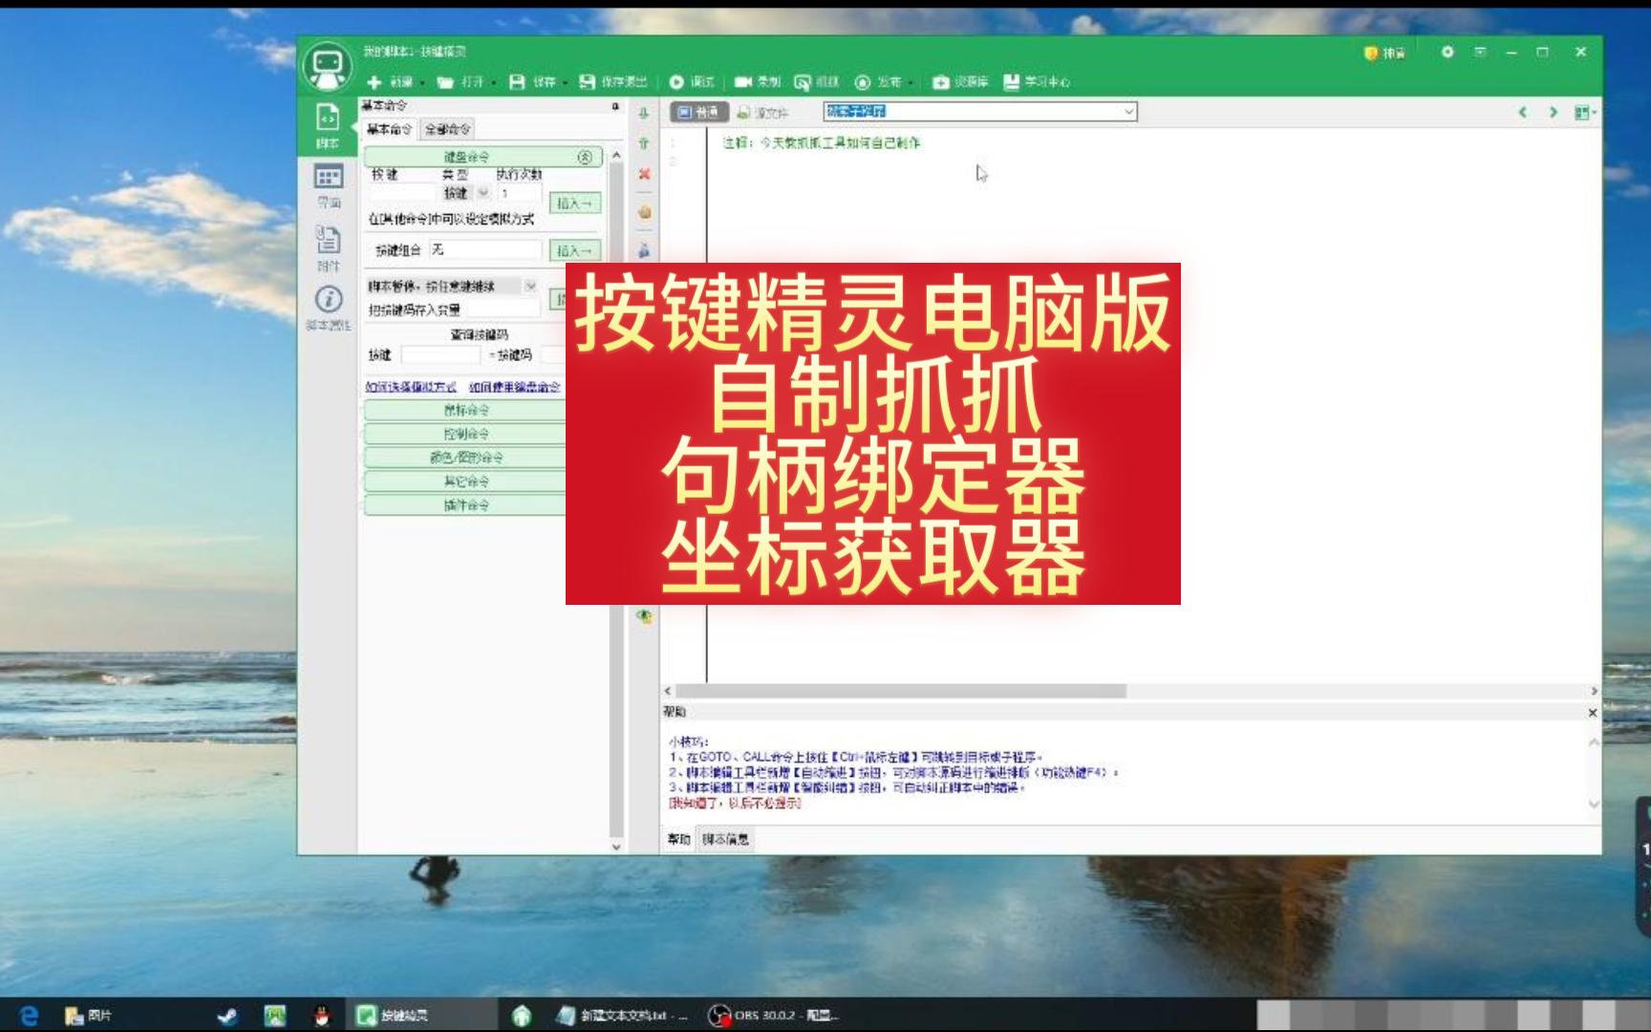The image size is (1651, 1032).
Task: Open the 学习中心 (Learning center) icon
Action: (1012, 82)
